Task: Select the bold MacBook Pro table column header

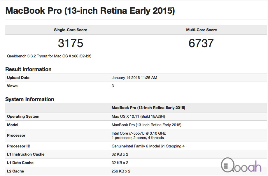Action: pyautogui.click(x=148, y=108)
